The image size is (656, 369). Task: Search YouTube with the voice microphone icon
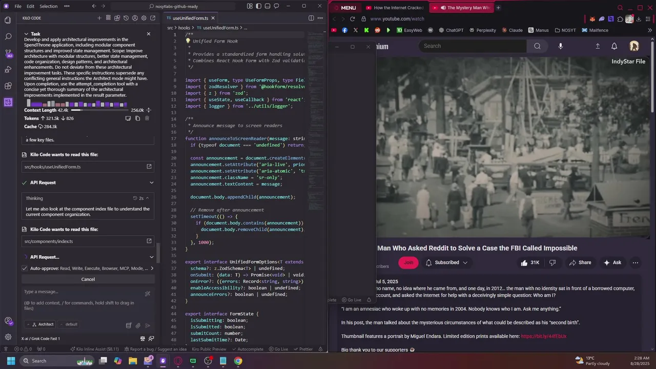click(x=560, y=46)
